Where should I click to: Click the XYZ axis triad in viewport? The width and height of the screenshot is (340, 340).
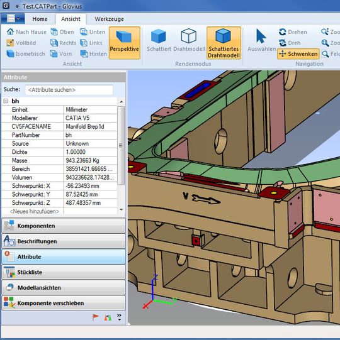point(159,292)
